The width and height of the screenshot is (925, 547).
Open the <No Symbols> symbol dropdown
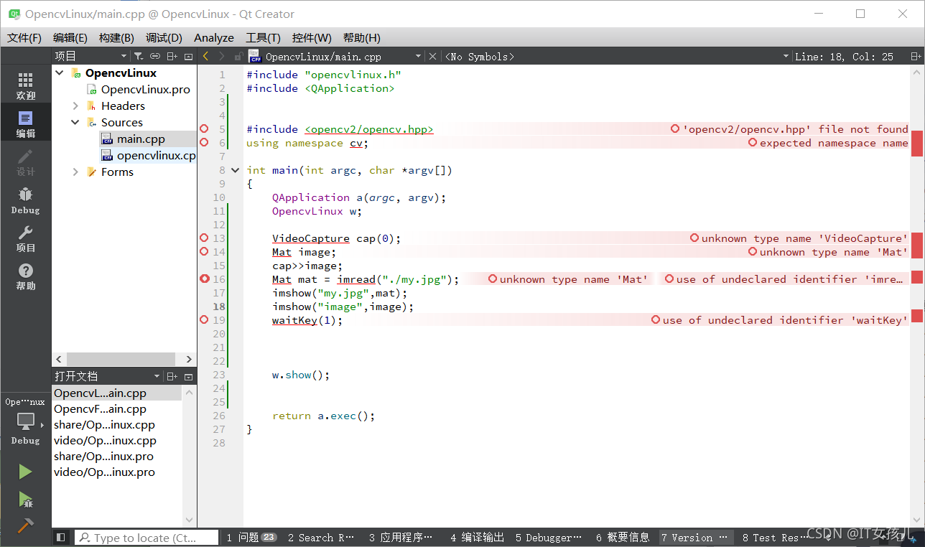pyautogui.click(x=615, y=56)
